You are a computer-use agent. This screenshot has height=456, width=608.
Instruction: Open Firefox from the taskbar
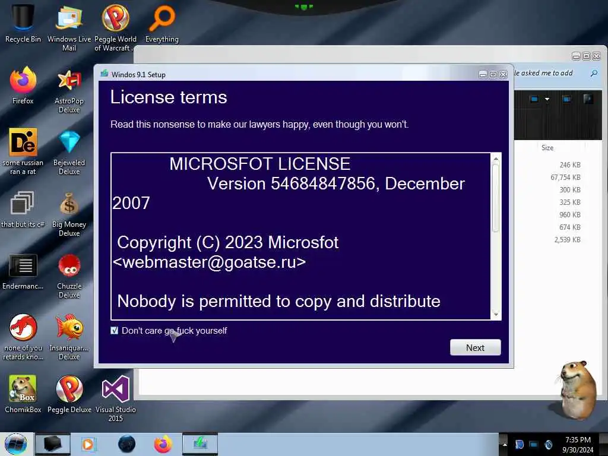pyautogui.click(x=163, y=444)
